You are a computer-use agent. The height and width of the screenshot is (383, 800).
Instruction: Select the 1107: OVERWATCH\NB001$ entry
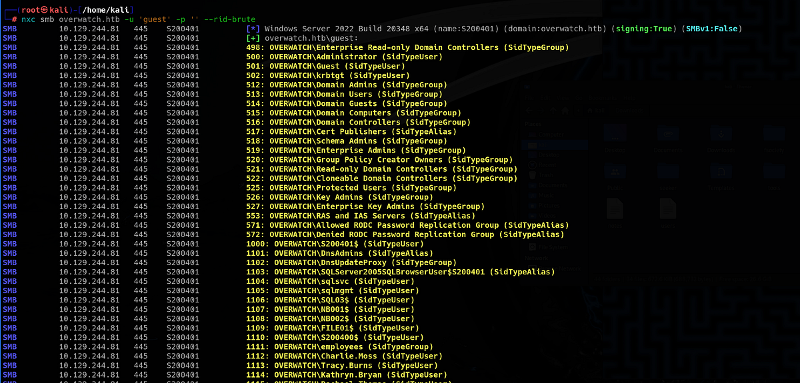(x=330, y=309)
